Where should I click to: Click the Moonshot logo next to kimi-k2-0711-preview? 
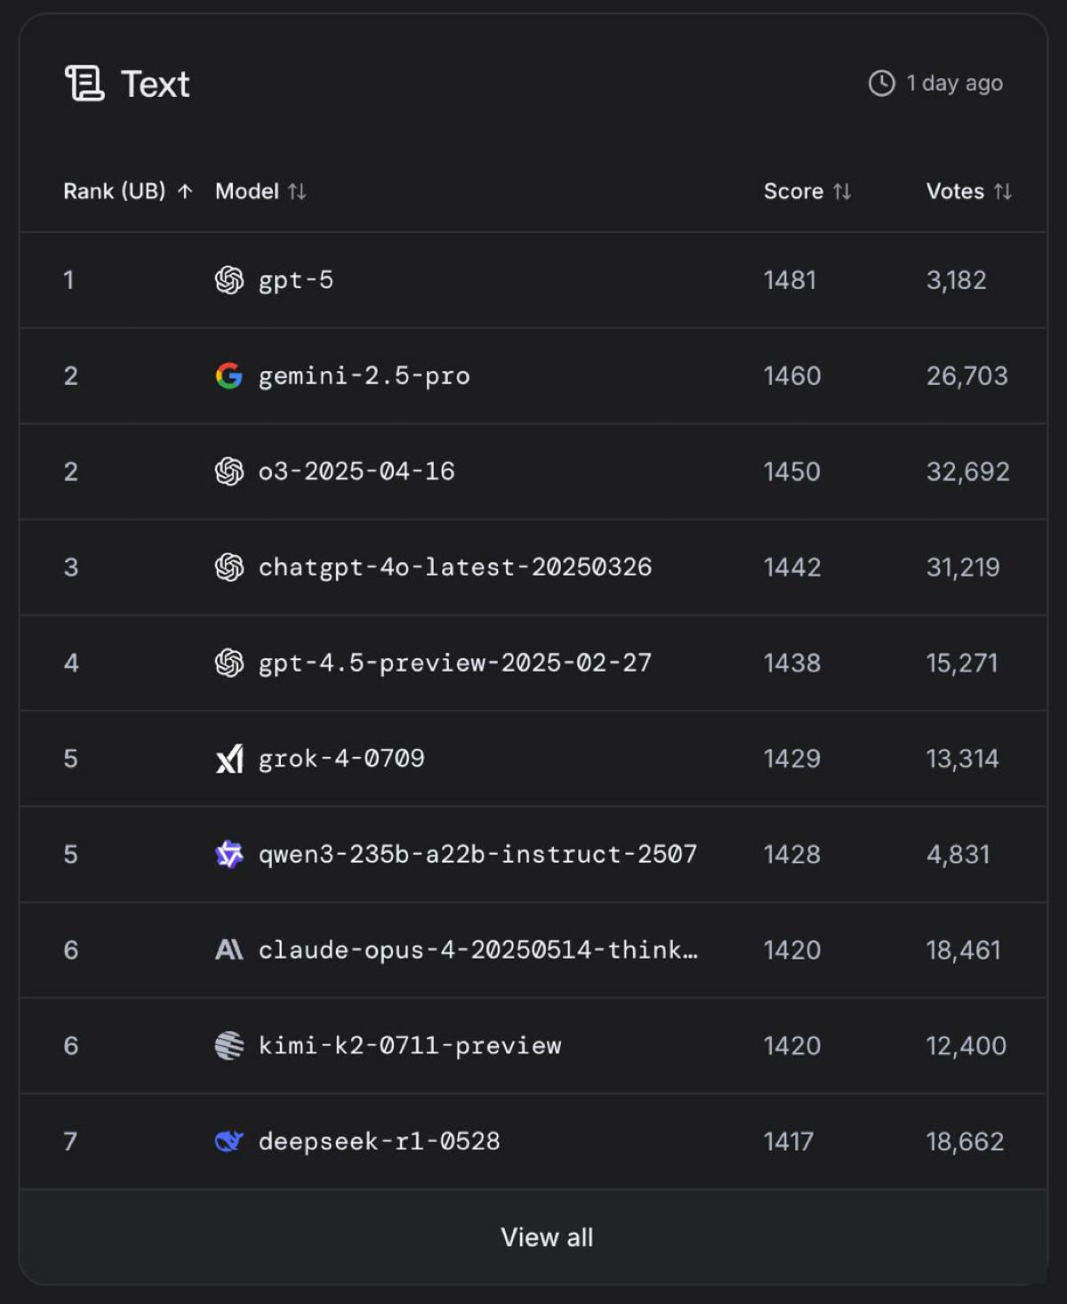(x=229, y=1046)
